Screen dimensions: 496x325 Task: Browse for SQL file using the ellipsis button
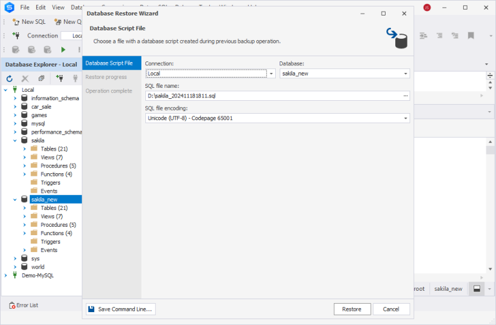[x=406, y=96]
